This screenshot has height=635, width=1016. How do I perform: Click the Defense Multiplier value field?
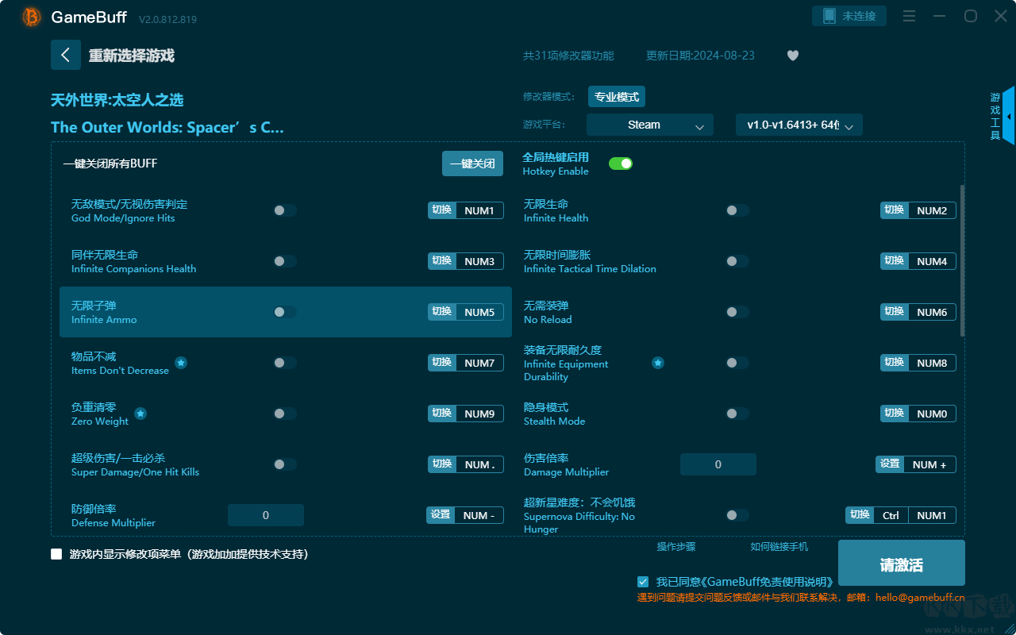pyautogui.click(x=266, y=515)
